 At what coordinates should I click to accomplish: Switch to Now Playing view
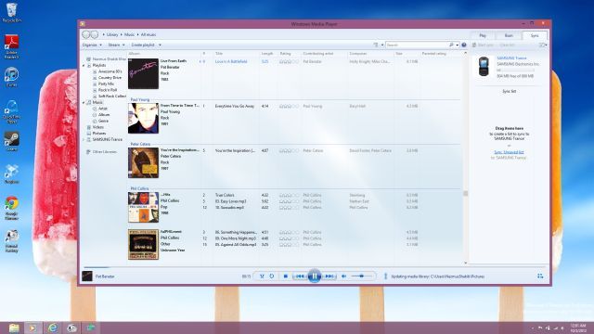(x=540, y=276)
